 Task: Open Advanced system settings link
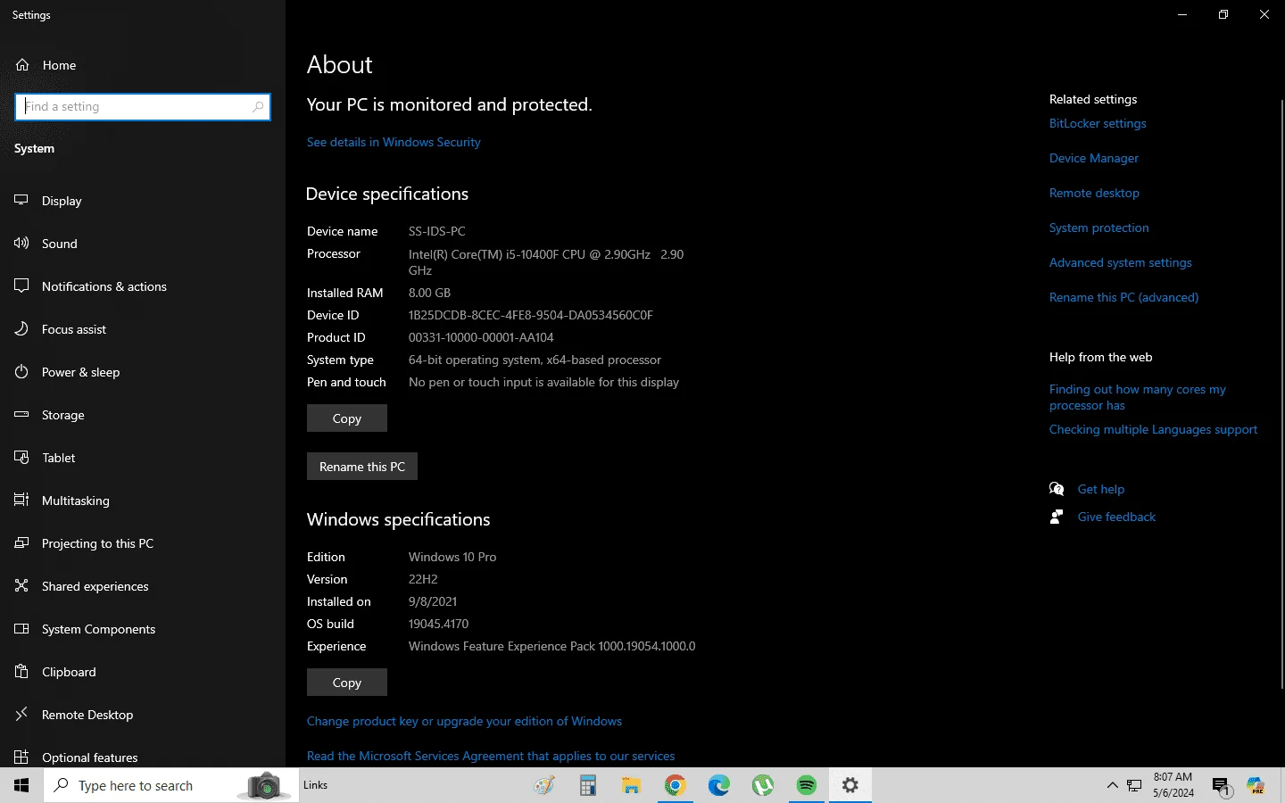(1121, 262)
